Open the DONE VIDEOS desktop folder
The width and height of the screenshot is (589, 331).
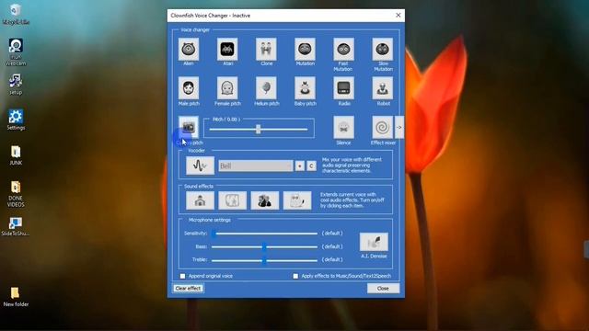(x=16, y=194)
